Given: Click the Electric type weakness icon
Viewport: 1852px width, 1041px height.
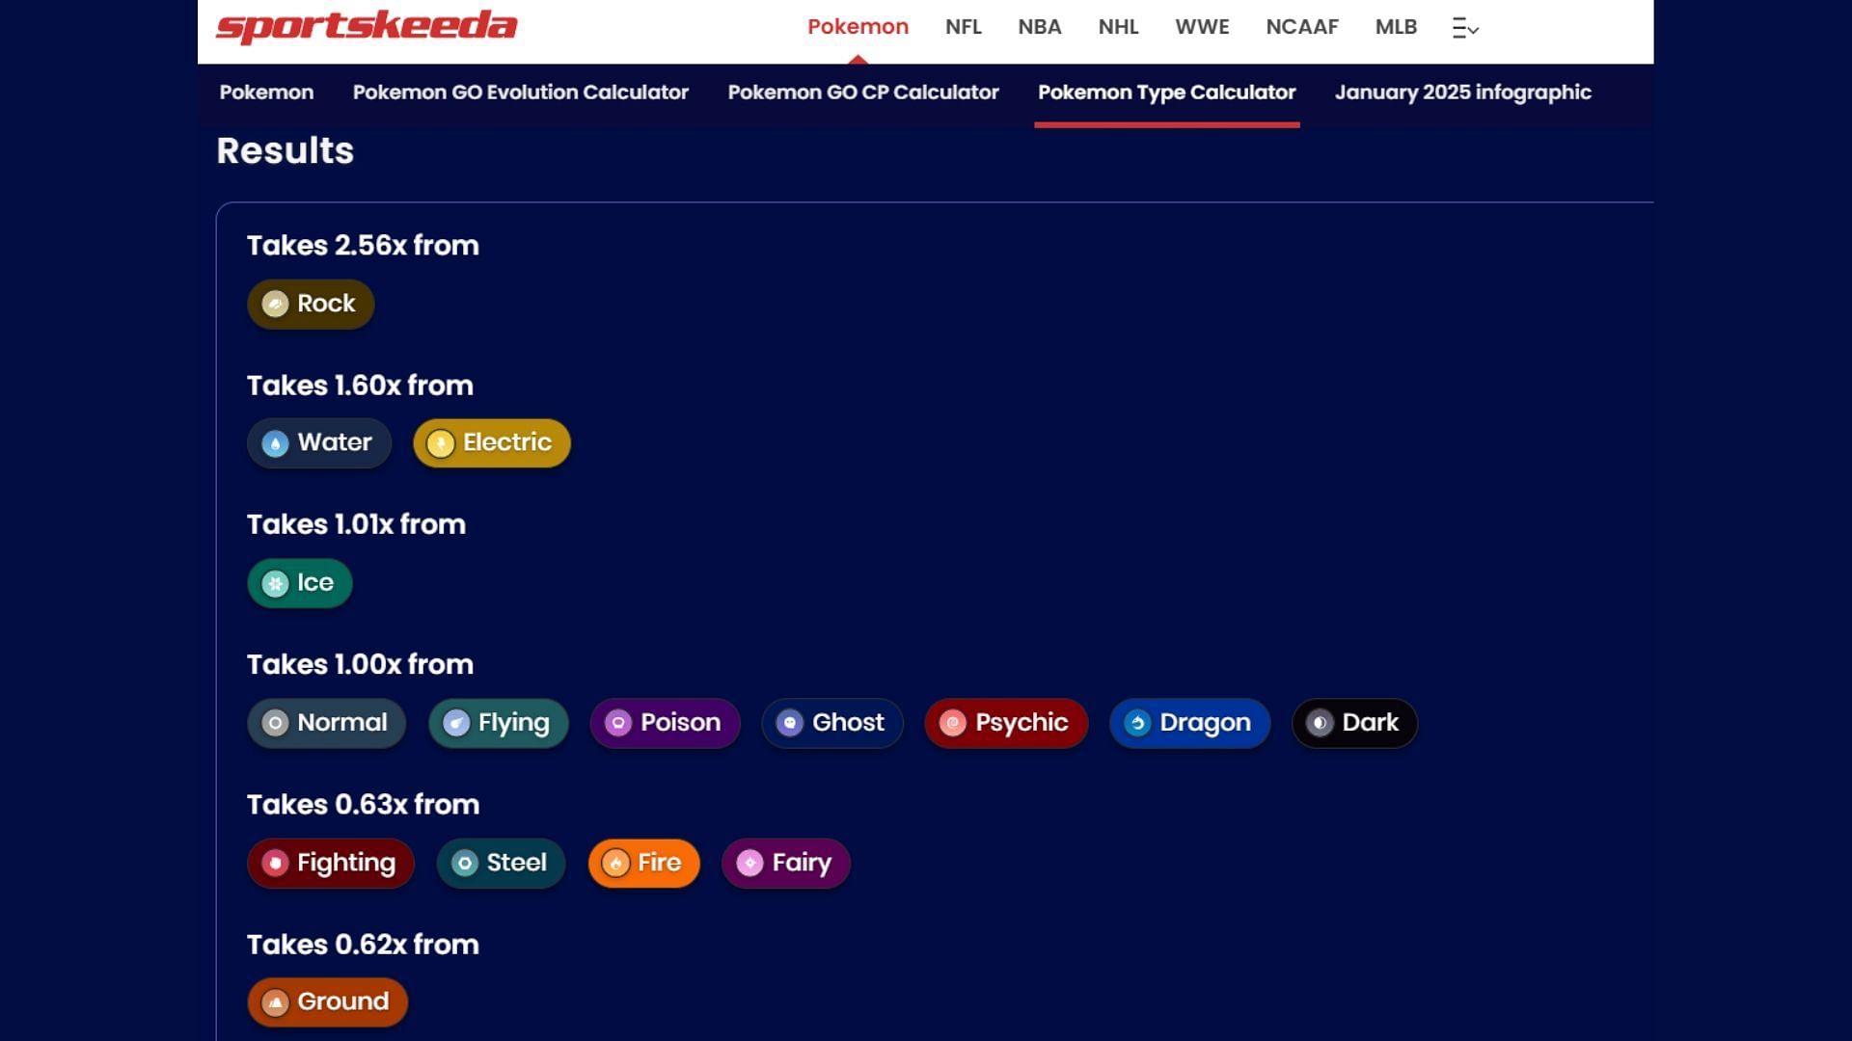Looking at the screenshot, I should [x=440, y=443].
